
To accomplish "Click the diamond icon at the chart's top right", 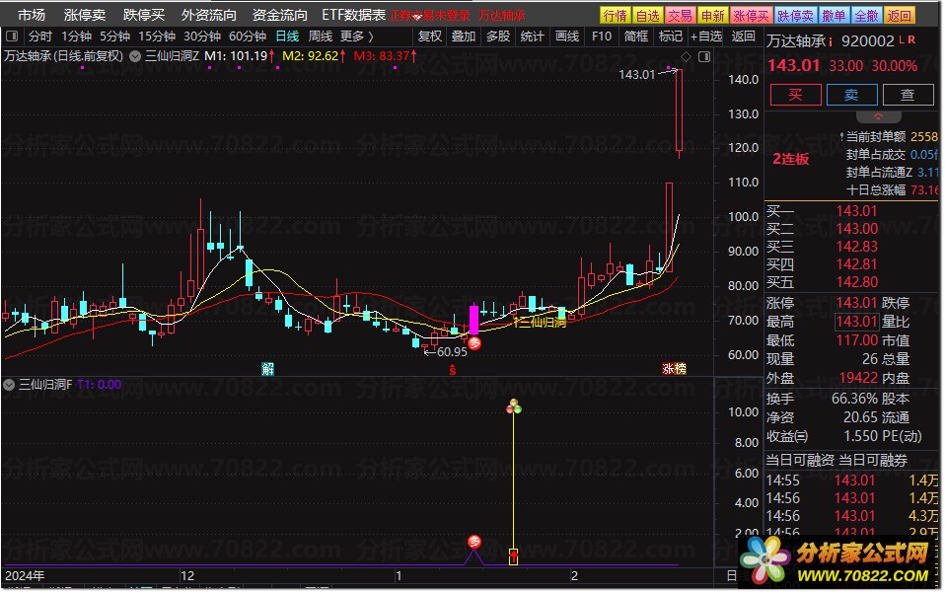I will 686,56.
